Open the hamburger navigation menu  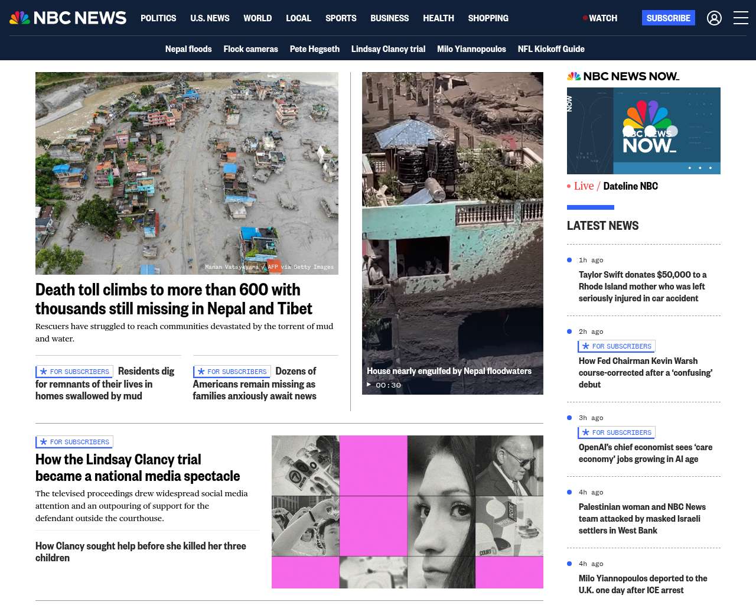click(741, 18)
